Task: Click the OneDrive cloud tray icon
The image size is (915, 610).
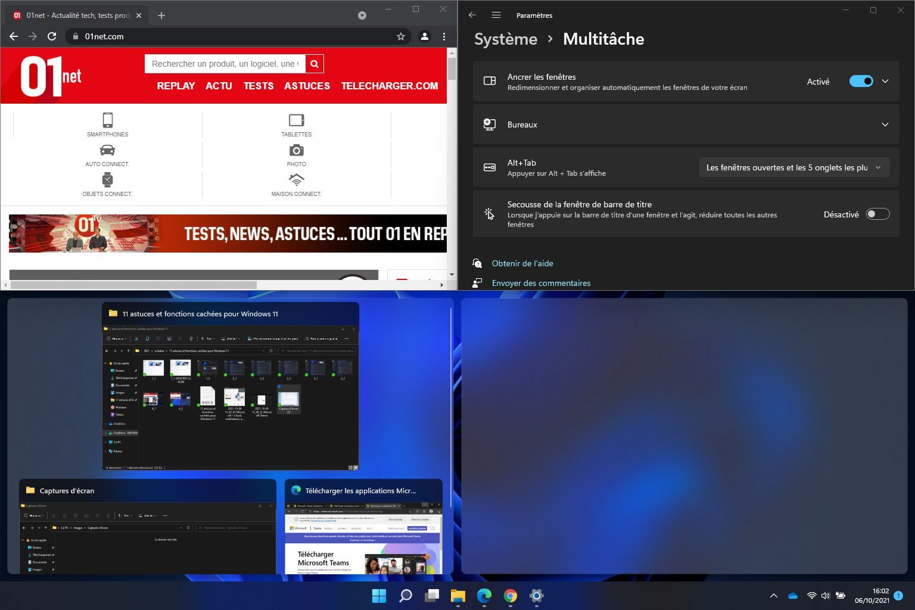Action: click(x=793, y=596)
